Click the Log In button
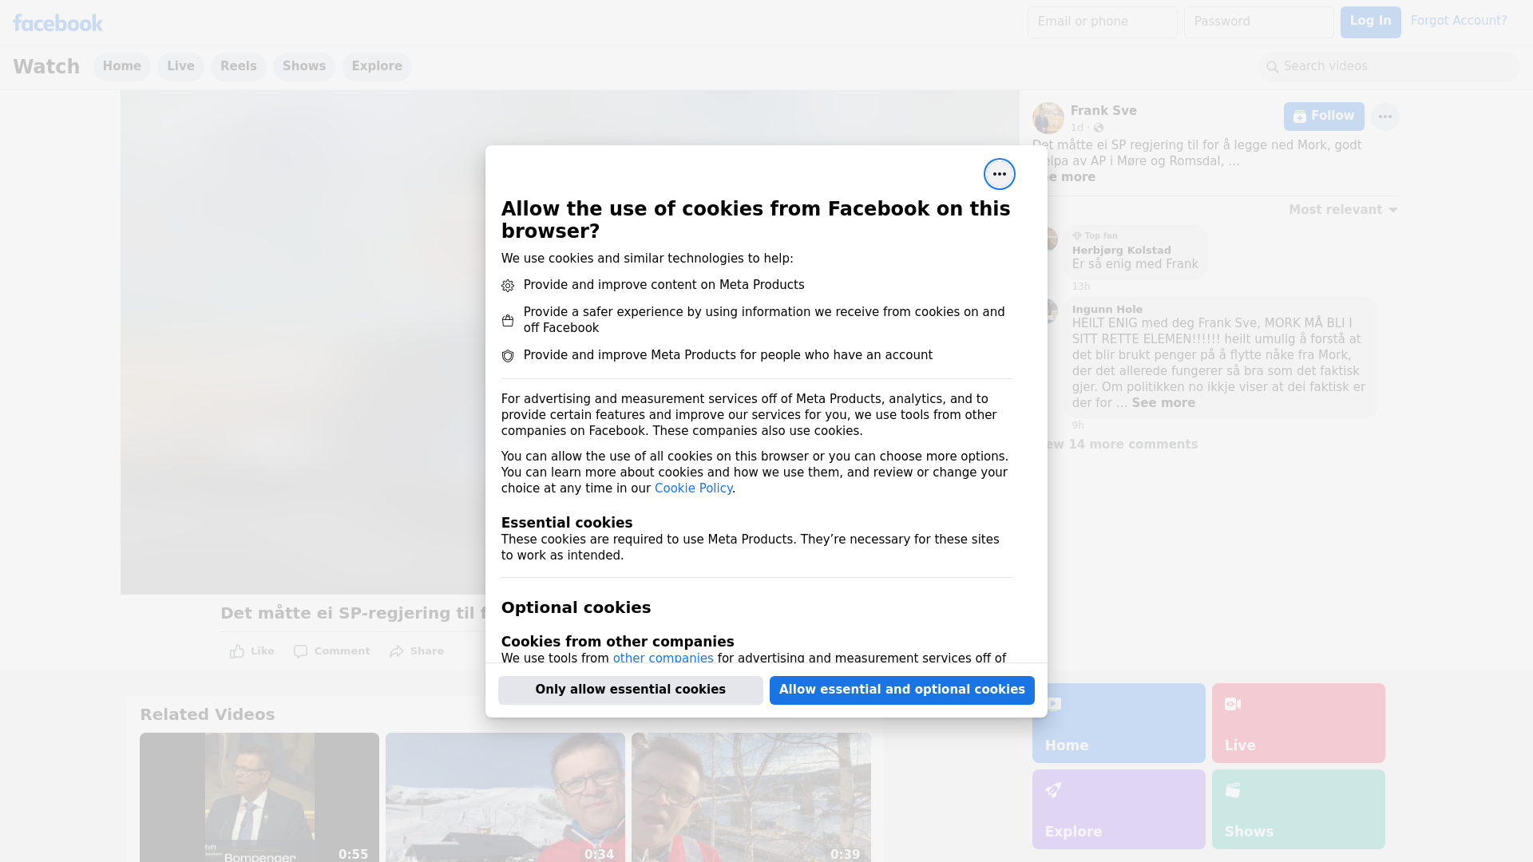Viewport: 1533px width, 862px height. [1370, 22]
